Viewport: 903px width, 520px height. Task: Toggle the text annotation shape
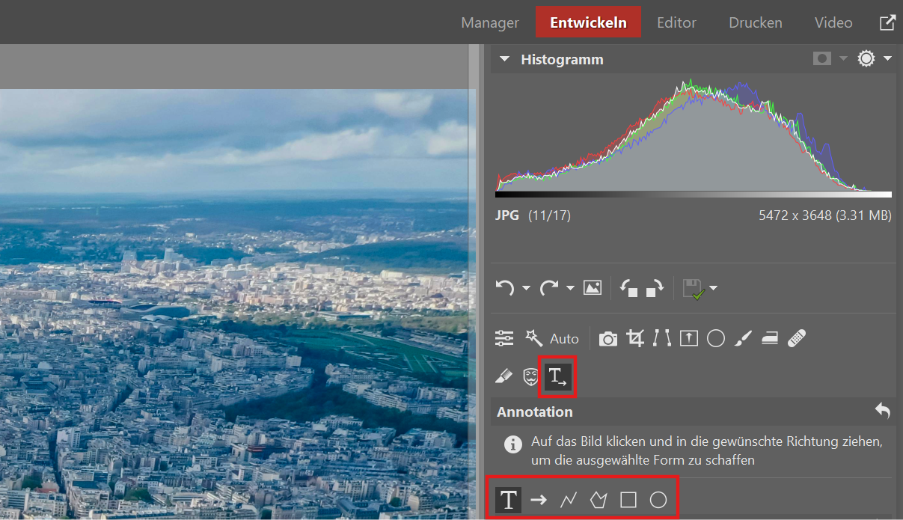[509, 500]
